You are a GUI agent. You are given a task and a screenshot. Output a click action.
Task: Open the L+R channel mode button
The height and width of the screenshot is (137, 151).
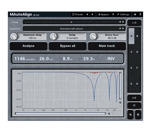tap(134, 23)
